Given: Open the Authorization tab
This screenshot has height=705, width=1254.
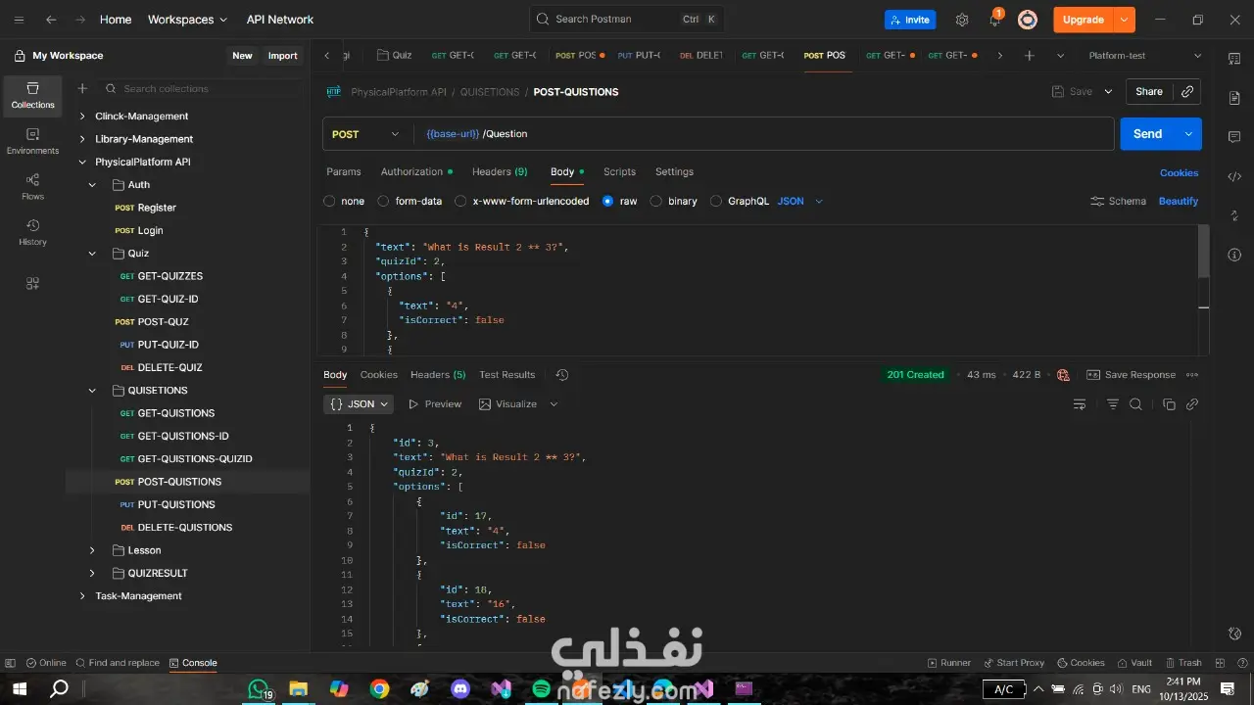Looking at the screenshot, I should coord(416,172).
